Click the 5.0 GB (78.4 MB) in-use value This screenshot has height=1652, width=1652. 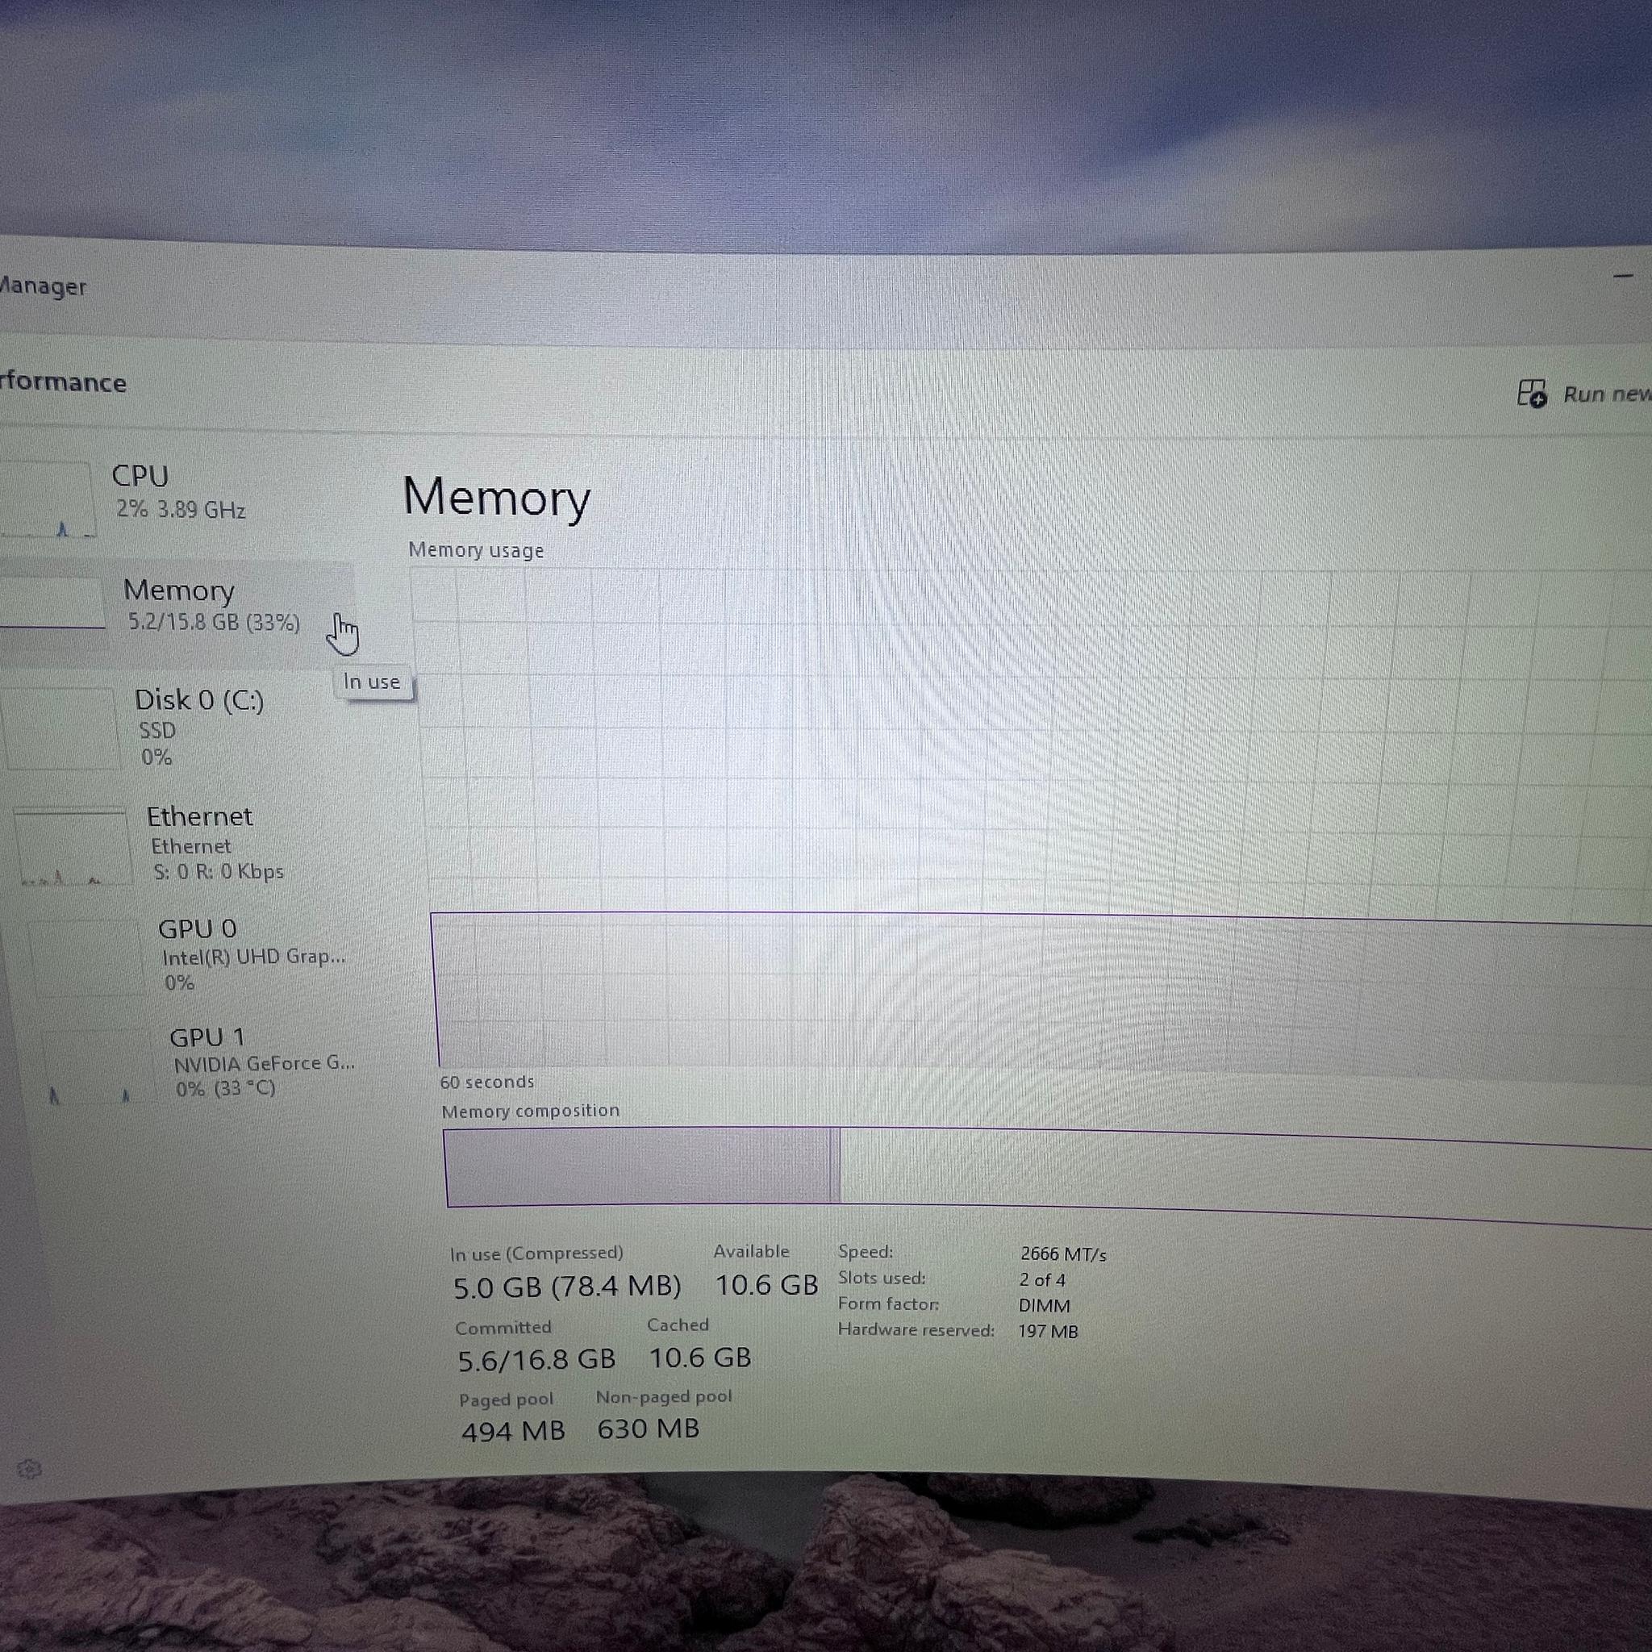click(567, 1287)
